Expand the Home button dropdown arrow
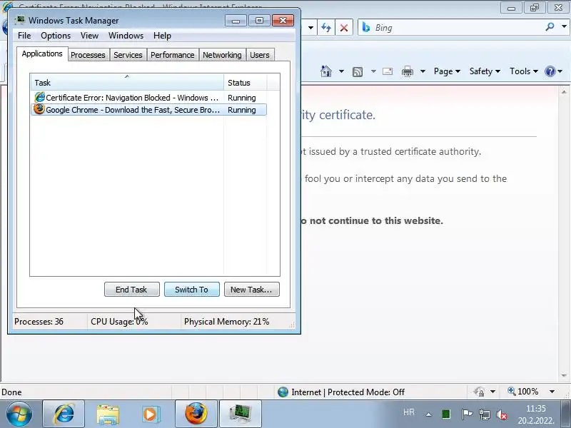Screen dimensions: 571x428 [341, 71]
